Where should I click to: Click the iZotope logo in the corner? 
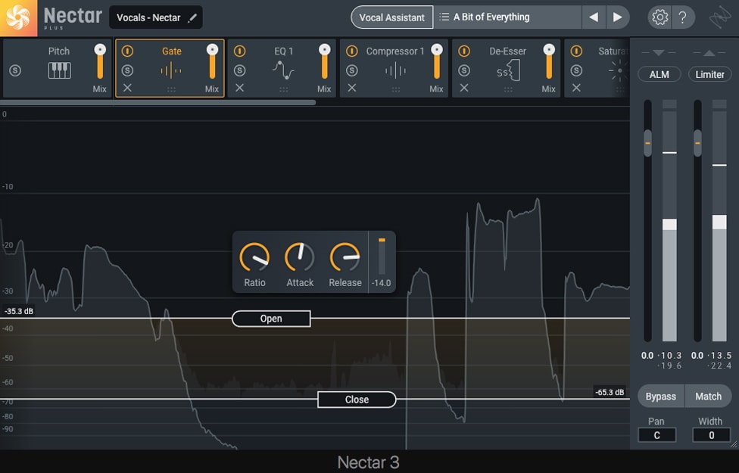tap(719, 18)
